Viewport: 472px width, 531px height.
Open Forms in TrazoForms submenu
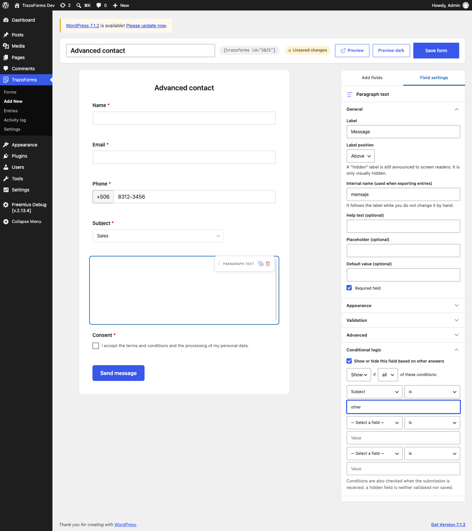[x=10, y=92]
